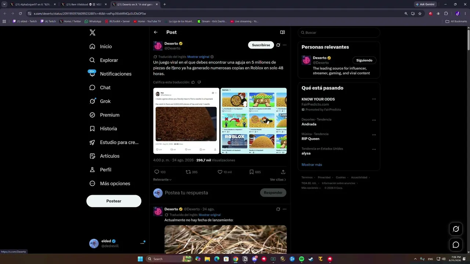Viewport: 470px width, 264px height.
Task: Go to the X home logo
Action: pos(93,33)
